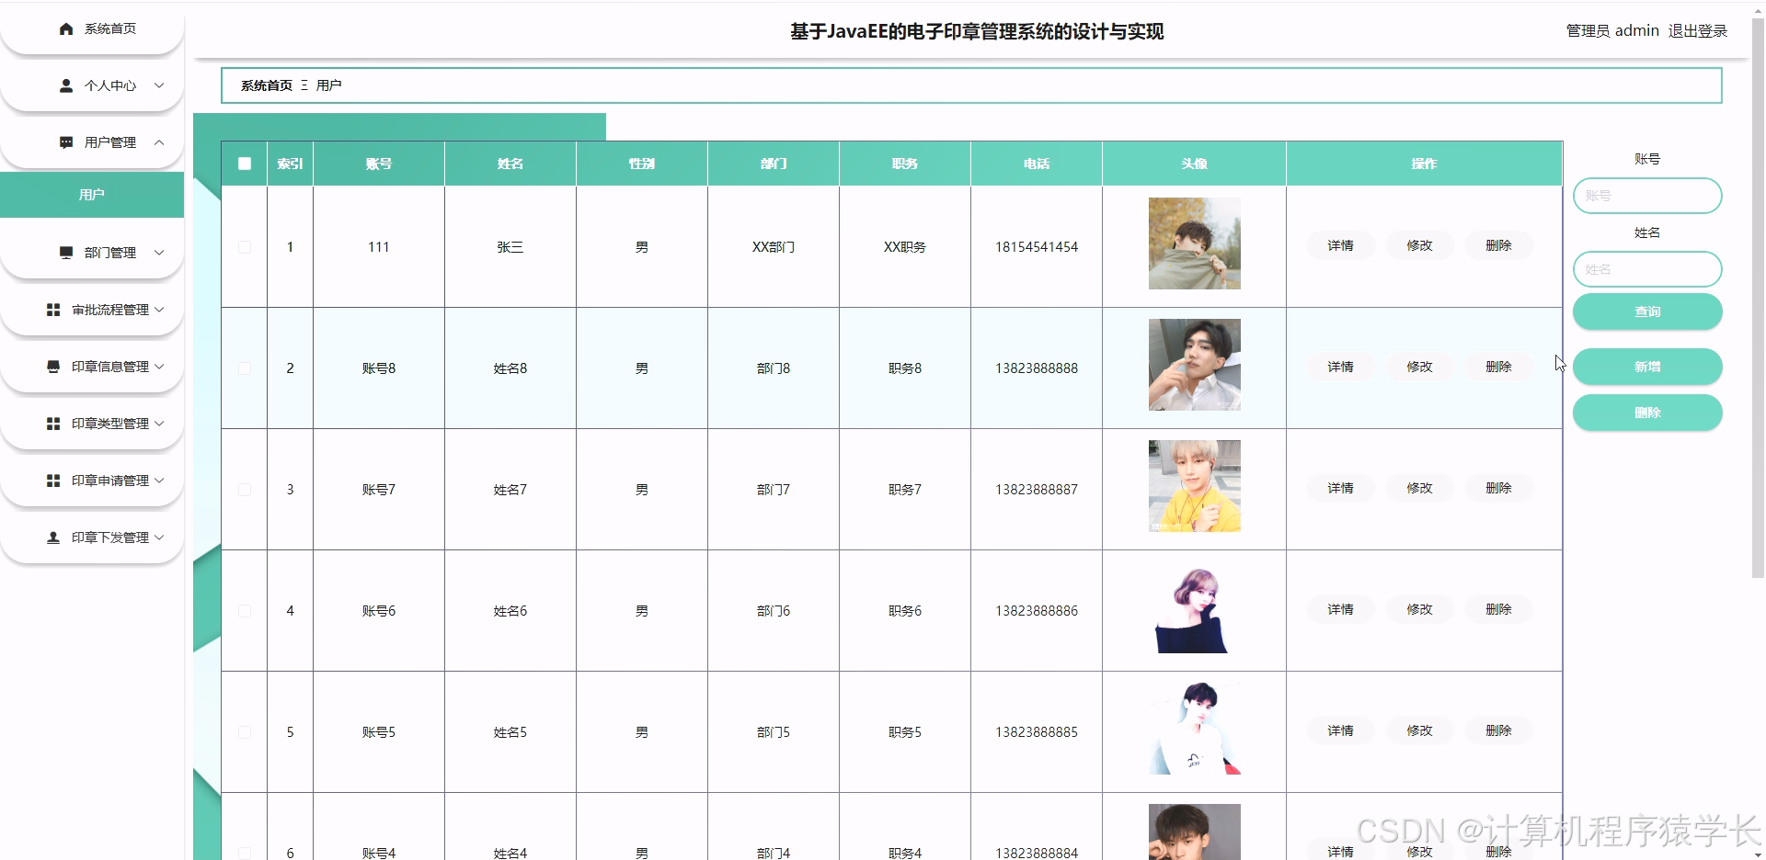Expand the 印章申请管理 chevron
The image size is (1766, 860).
click(x=159, y=481)
